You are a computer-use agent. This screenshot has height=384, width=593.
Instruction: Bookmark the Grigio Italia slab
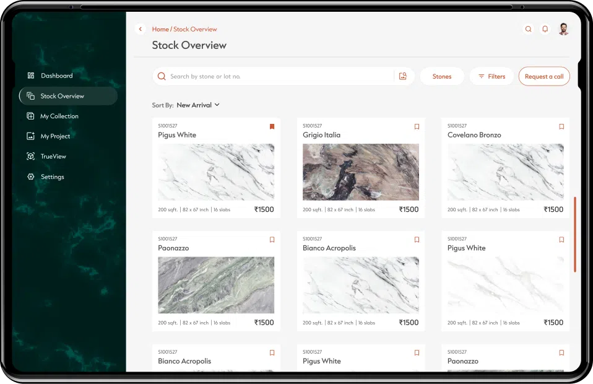tap(417, 126)
